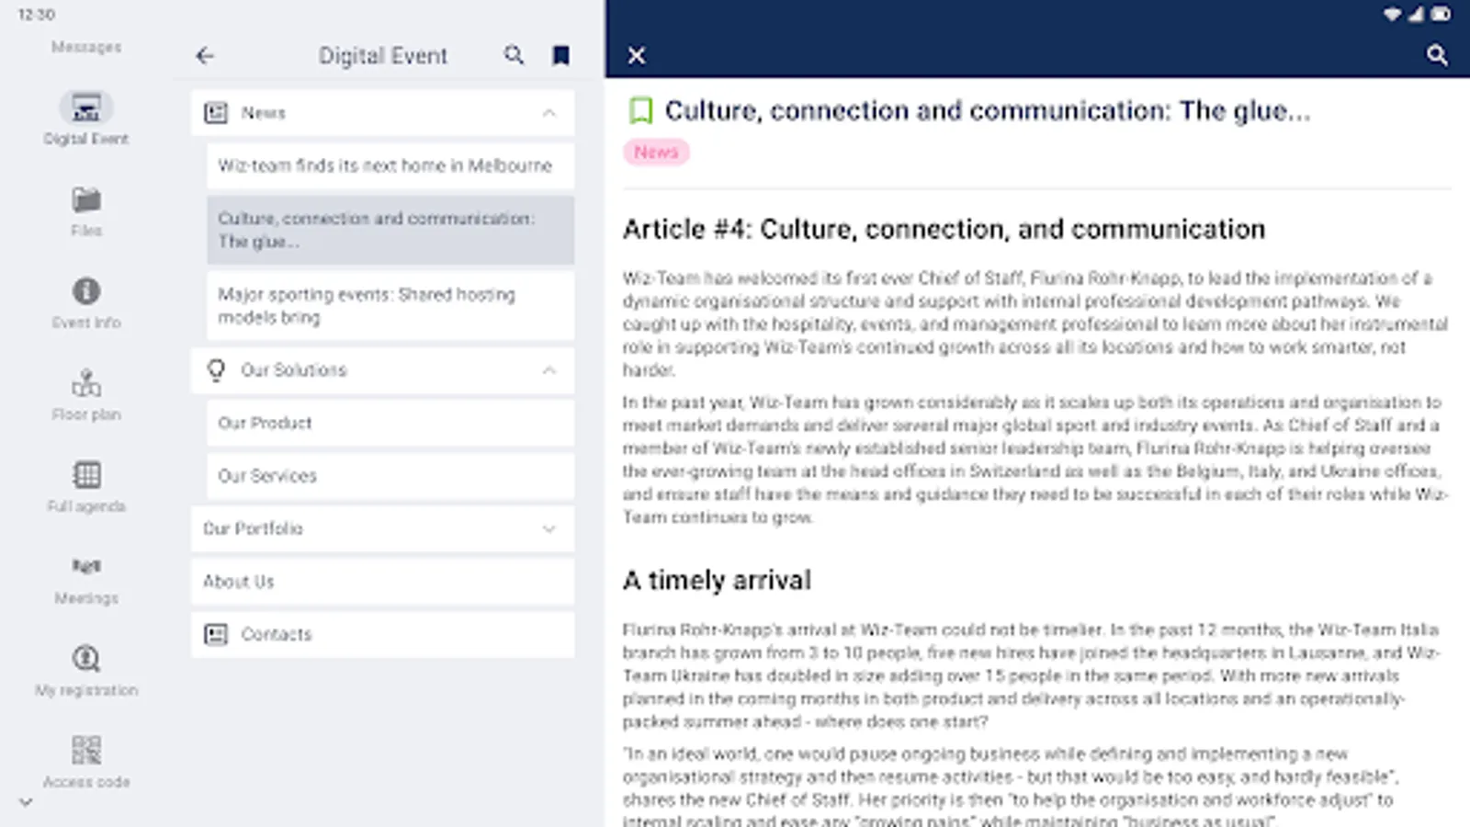The height and width of the screenshot is (827, 1470).
Task: Open Event Info in the sidebar
Action: 86,292
